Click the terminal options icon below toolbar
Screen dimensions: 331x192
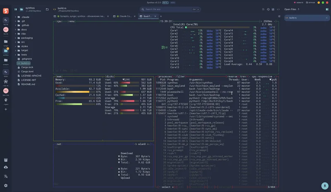click(x=279, y=16)
